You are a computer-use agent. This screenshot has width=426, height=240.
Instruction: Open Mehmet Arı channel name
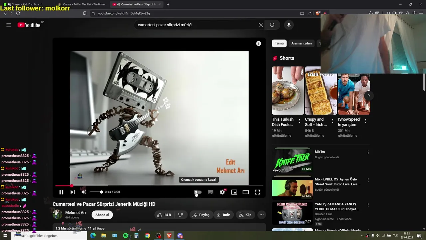click(76, 213)
